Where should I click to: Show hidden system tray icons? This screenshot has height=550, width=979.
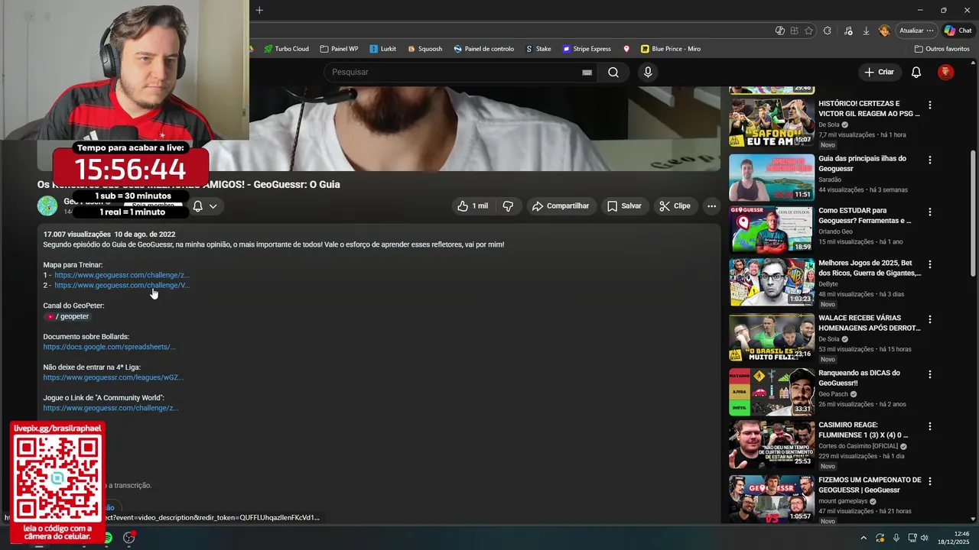[x=864, y=538]
